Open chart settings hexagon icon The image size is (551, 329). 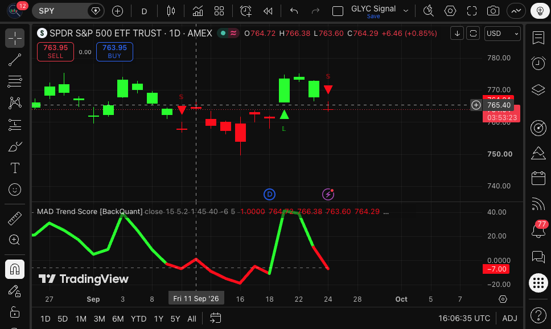pyautogui.click(x=450, y=11)
